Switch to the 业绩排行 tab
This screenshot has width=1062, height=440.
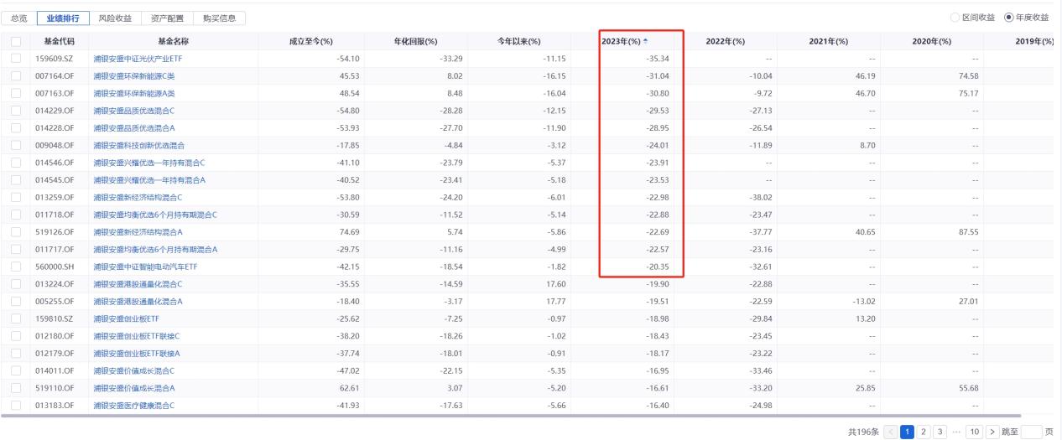(x=64, y=18)
